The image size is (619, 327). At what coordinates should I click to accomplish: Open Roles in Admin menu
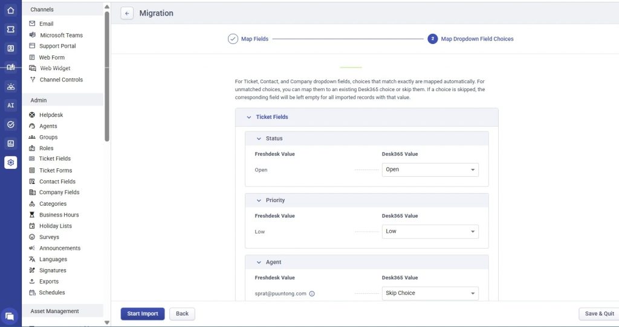click(x=46, y=148)
